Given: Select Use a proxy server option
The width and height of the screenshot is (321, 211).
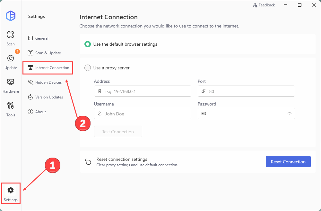Looking at the screenshot, I should point(88,68).
